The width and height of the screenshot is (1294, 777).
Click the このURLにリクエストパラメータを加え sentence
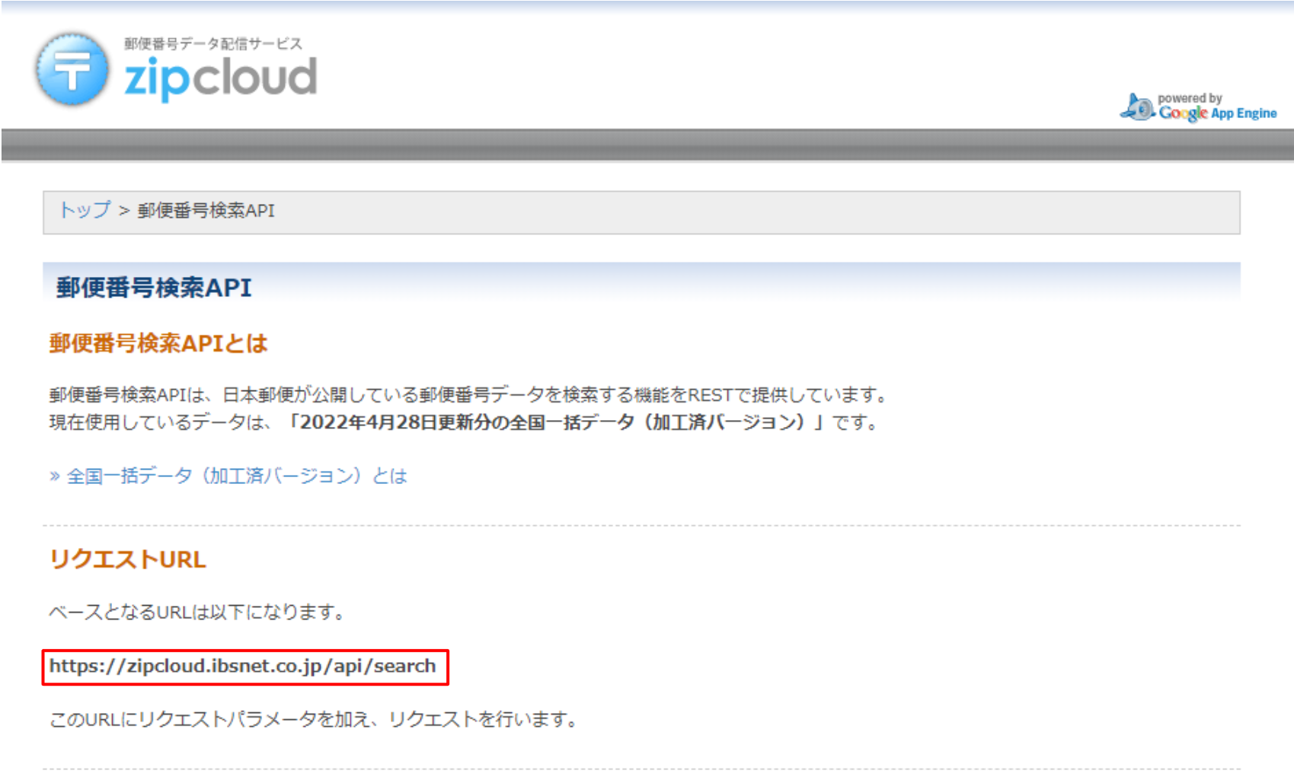315,719
